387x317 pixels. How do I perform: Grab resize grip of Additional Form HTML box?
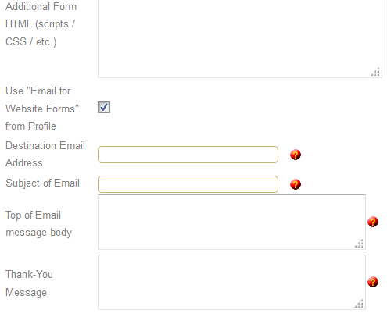click(x=375, y=72)
